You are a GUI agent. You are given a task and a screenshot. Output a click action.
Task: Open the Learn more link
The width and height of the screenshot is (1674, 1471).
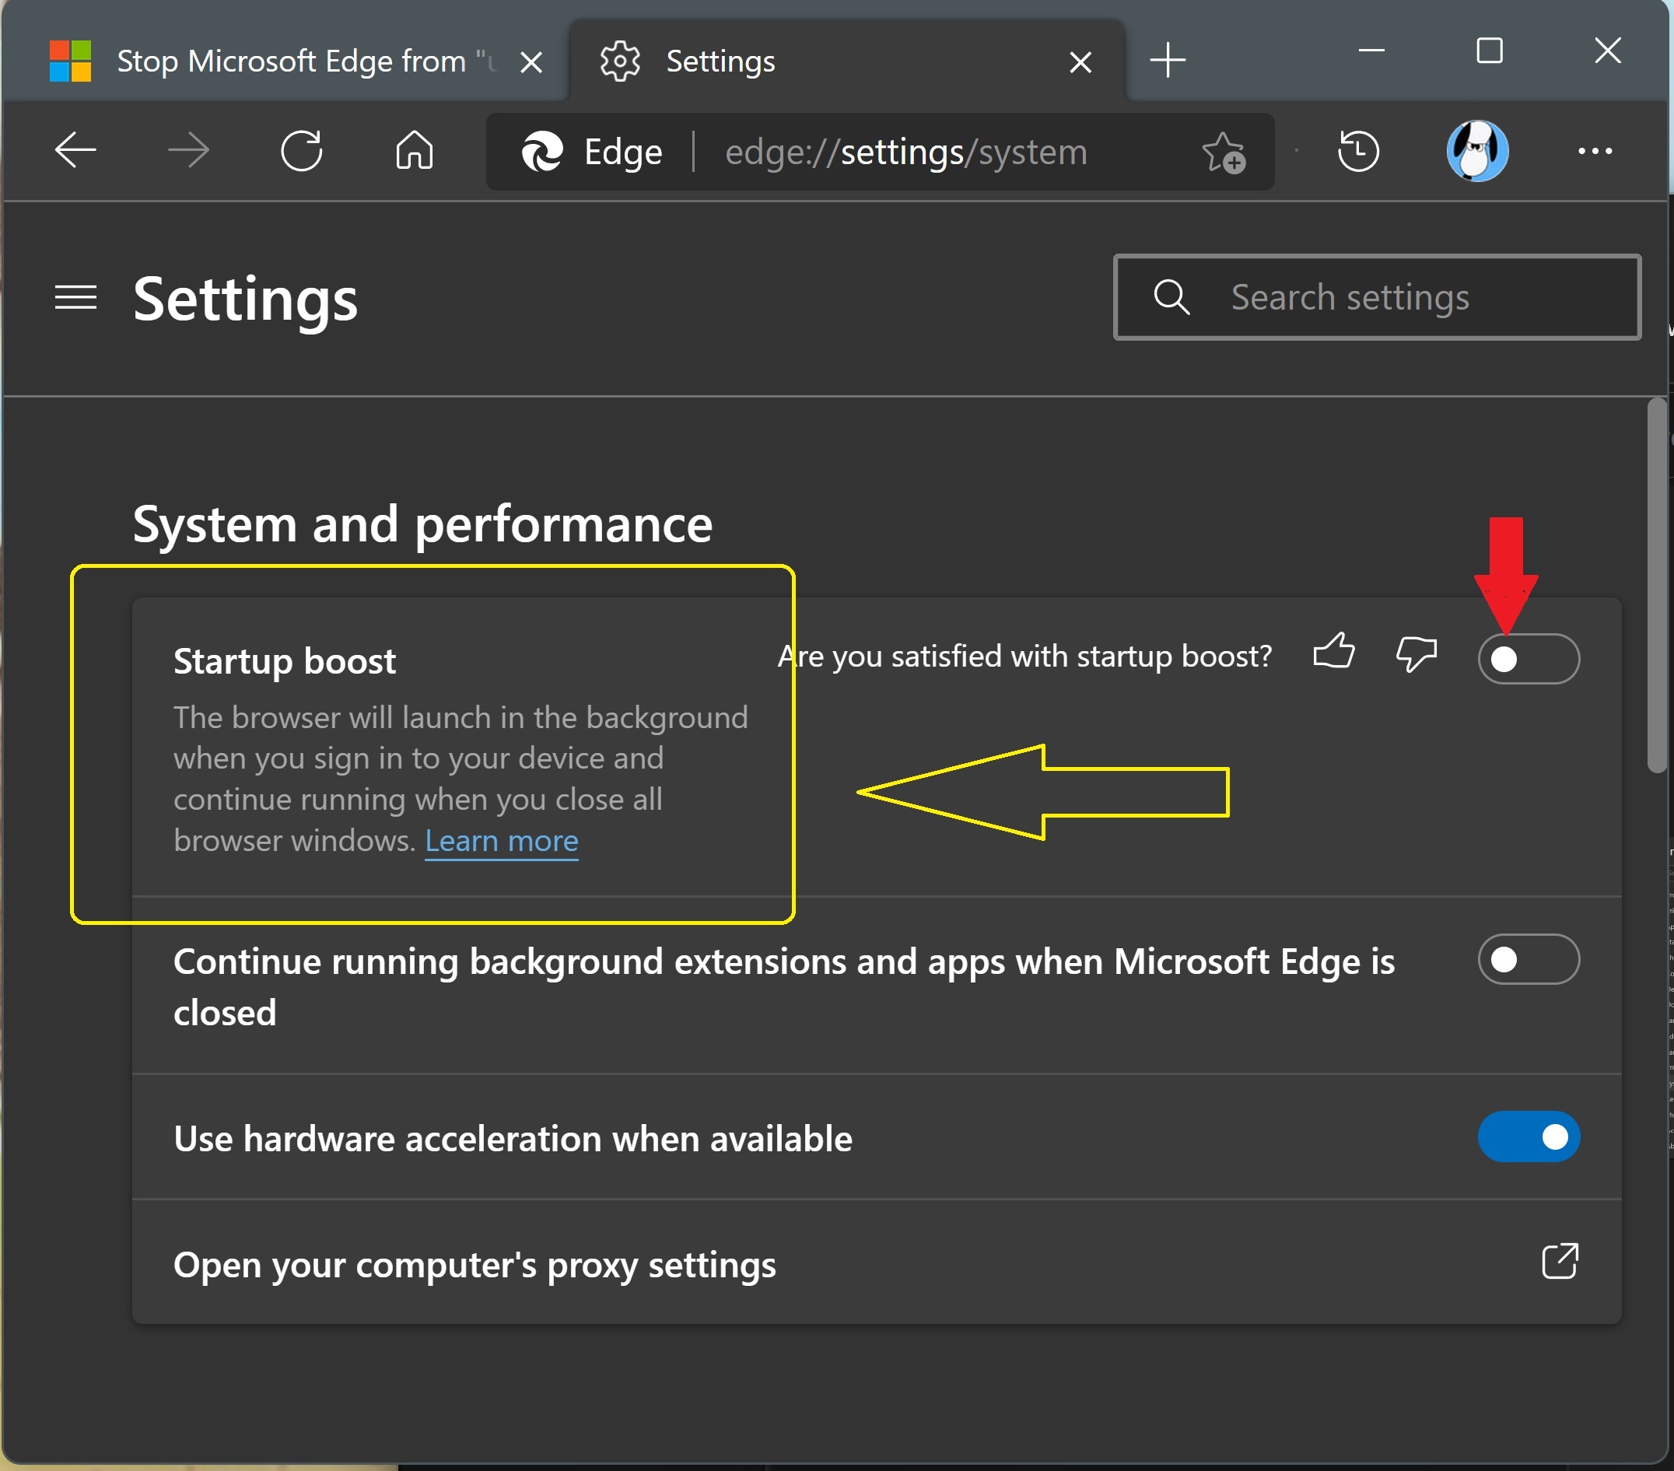tap(501, 841)
